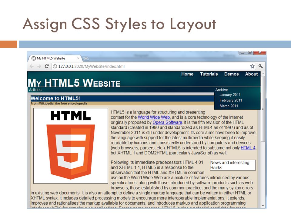Viewport: 291px width, 218px height.
Task: Click the News and interesting Hacks box
Action: [233, 165]
